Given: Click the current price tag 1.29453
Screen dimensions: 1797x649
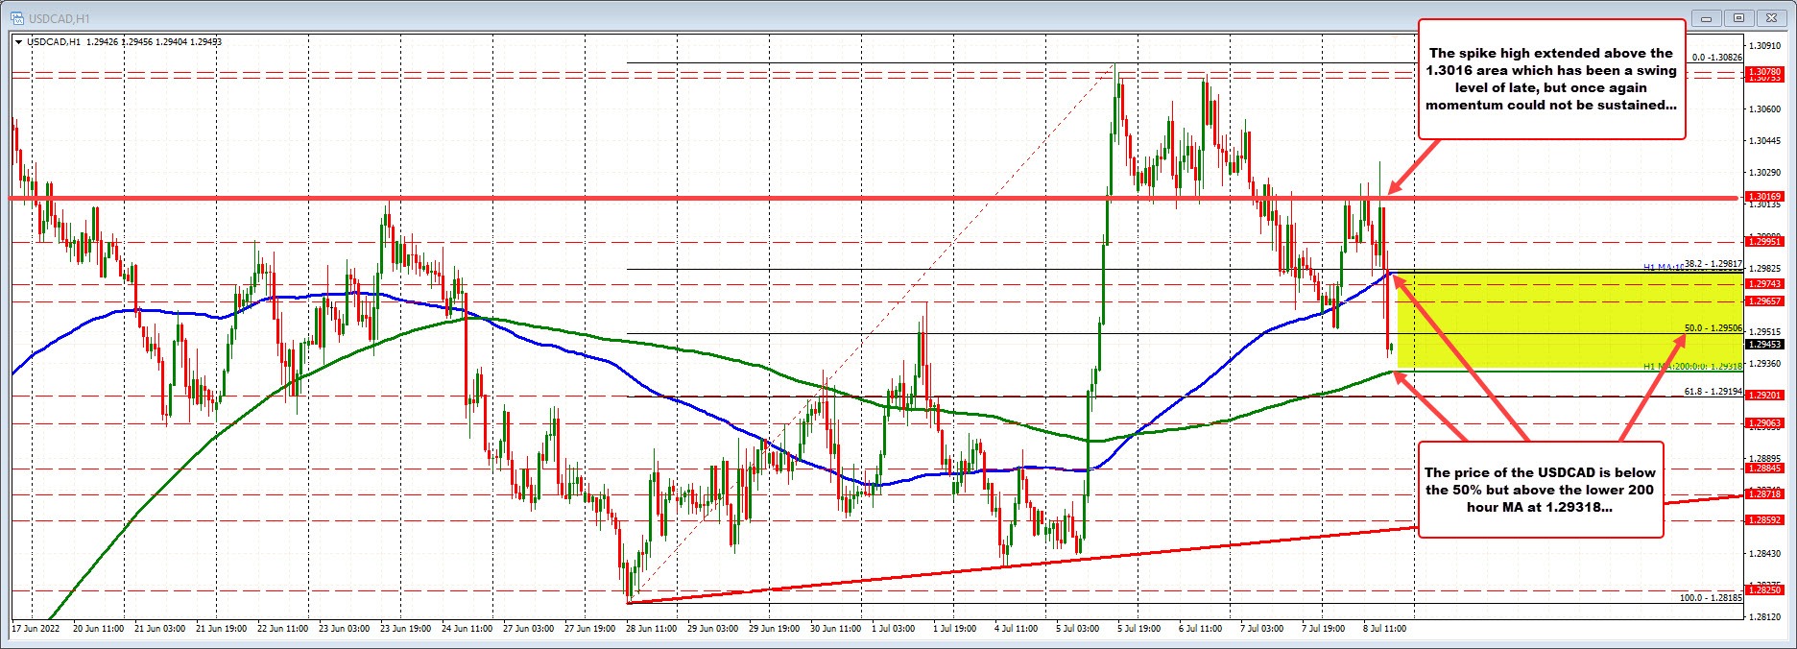Looking at the screenshot, I should pos(1764,344).
